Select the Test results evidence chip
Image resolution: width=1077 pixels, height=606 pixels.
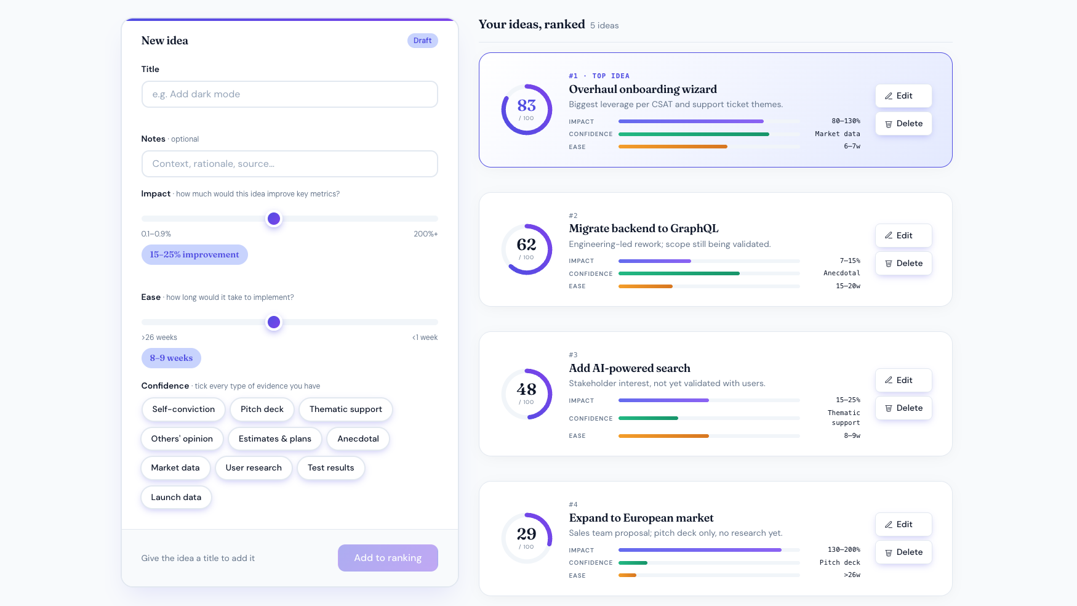pos(330,468)
